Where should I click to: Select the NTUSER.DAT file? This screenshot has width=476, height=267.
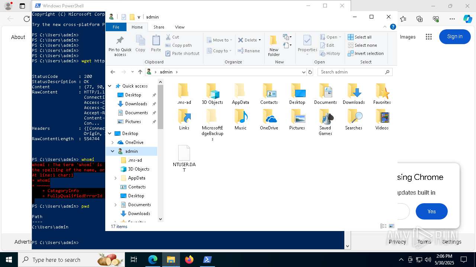pyautogui.click(x=184, y=159)
